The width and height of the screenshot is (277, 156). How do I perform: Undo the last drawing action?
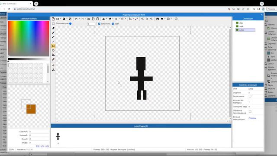(76, 19)
